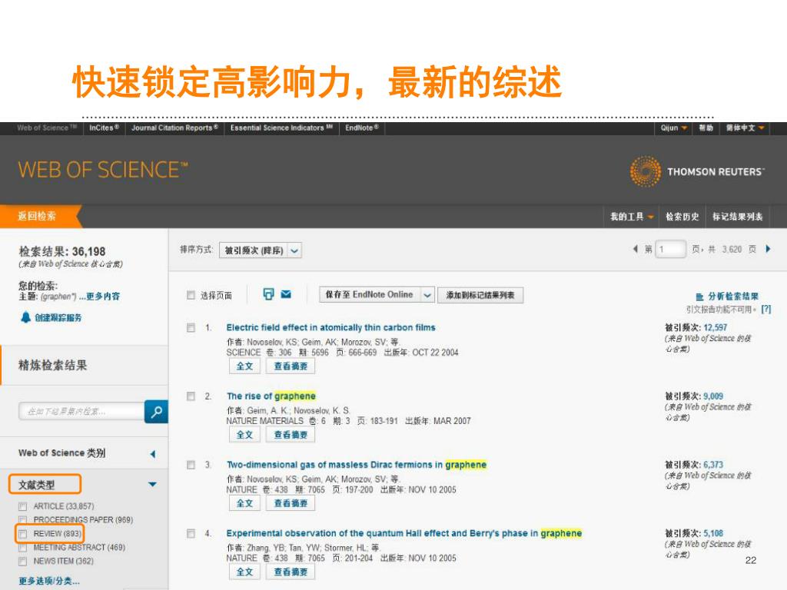Enable the PROCEEDINGS PAPER (969) filter
This screenshot has width=787, height=590.
point(22,520)
